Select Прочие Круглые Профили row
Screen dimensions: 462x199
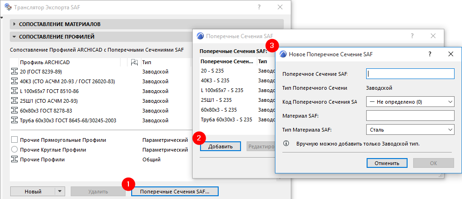click(x=101, y=150)
